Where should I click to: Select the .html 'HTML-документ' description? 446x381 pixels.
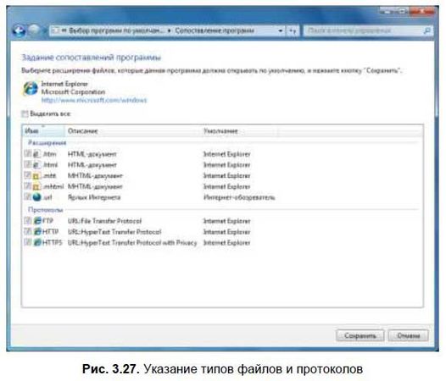pyautogui.click(x=92, y=165)
